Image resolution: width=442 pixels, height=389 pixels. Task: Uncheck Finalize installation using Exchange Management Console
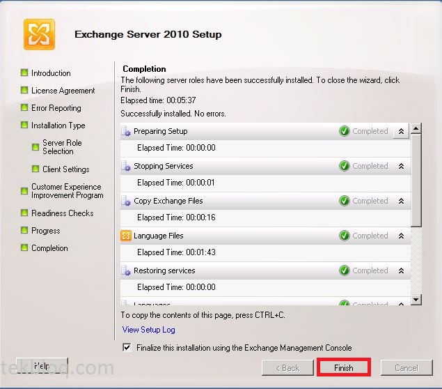click(x=127, y=347)
